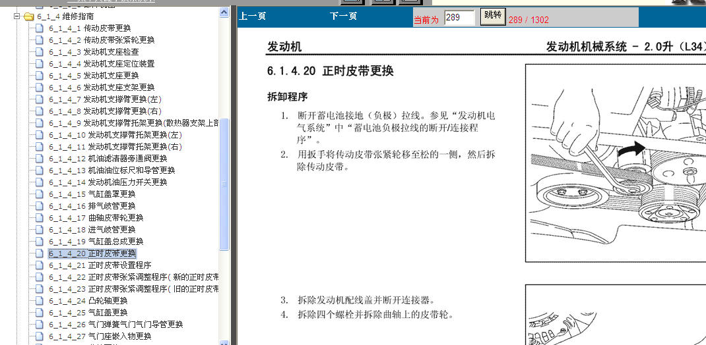Click the 跳转 jump button
706x345 pixels.
pos(493,16)
